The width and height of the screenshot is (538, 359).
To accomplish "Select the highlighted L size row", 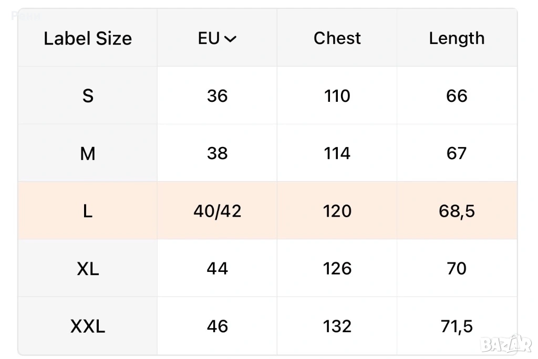I will (88, 211).
